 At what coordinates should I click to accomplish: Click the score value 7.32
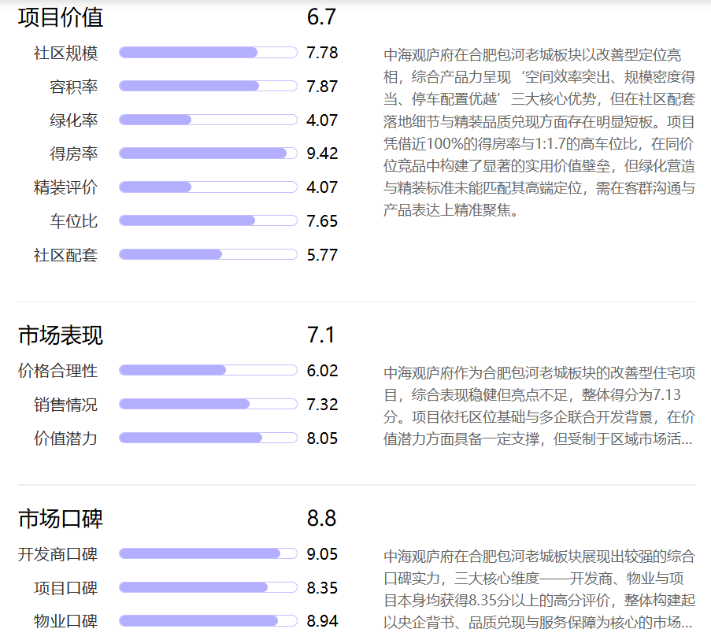[322, 404]
